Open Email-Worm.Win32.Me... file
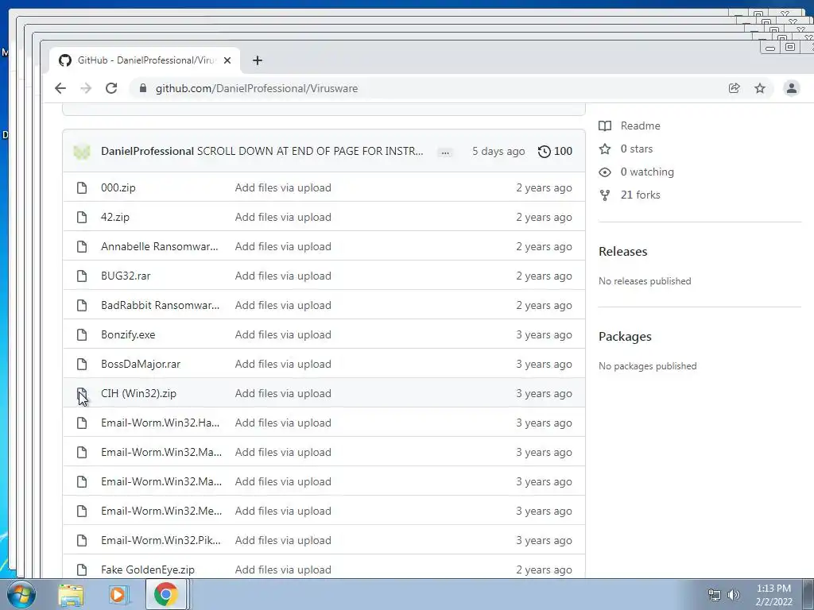Screen dimensions: 814x610 [161, 511]
